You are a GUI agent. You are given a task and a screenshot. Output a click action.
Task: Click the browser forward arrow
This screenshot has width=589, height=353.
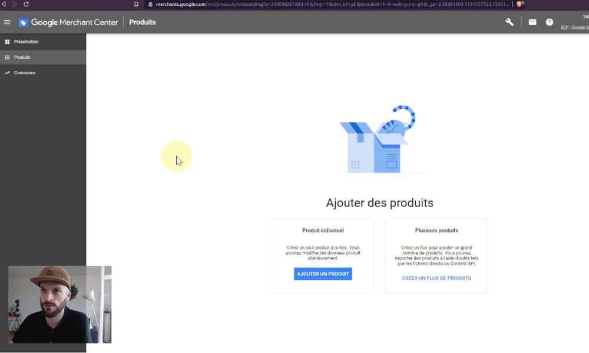pos(15,4)
